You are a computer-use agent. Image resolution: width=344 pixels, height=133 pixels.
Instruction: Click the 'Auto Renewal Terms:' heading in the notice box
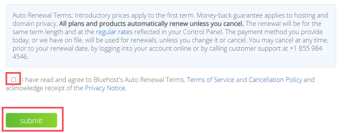[x=43, y=16]
